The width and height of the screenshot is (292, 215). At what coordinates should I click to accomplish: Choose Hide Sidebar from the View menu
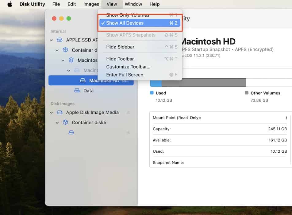tap(120, 47)
